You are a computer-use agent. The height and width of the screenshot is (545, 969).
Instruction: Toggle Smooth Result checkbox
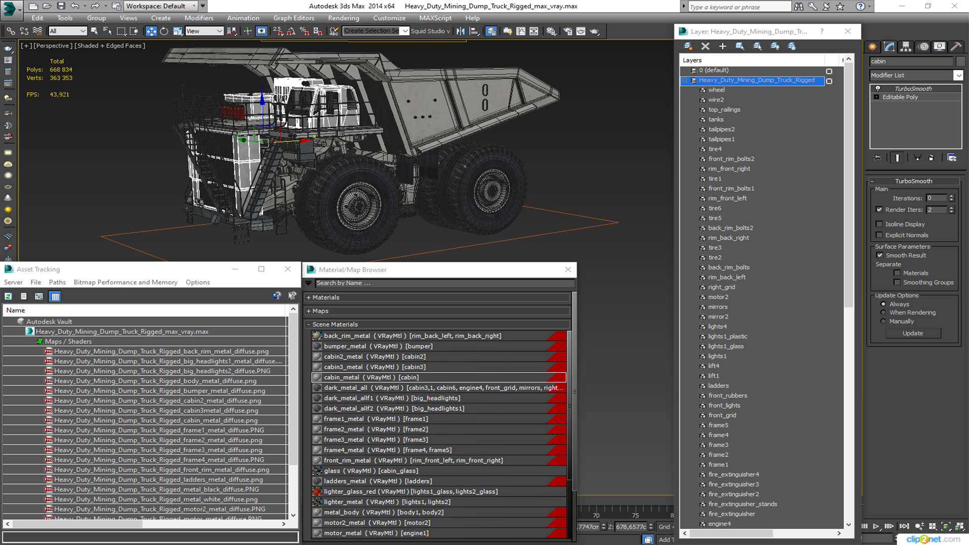pyautogui.click(x=880, y=255)
